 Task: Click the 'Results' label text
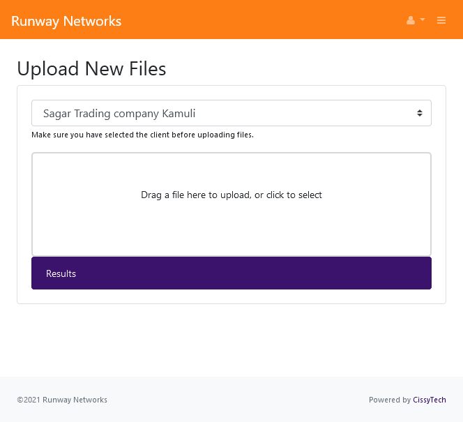61,273
